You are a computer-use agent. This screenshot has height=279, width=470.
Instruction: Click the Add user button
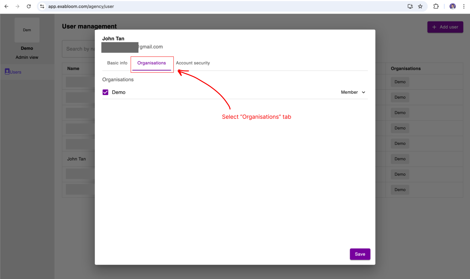click(x=445, y=27)
